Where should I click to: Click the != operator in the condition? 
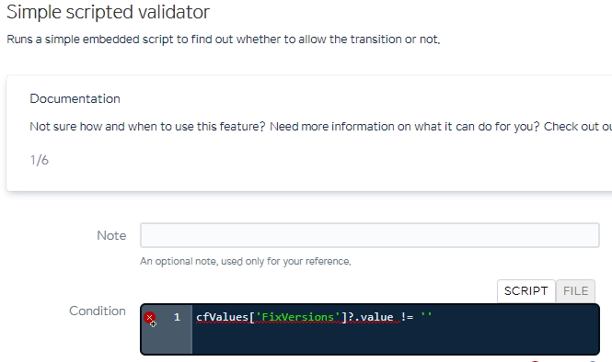pyautogui.click(x=407, y=317)
